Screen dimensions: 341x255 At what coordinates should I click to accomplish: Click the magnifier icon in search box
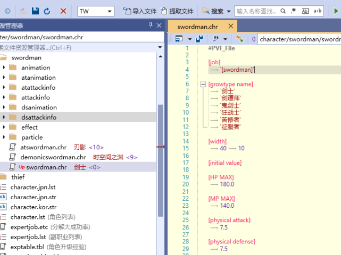pyautogui.click(x=284, y=11)
